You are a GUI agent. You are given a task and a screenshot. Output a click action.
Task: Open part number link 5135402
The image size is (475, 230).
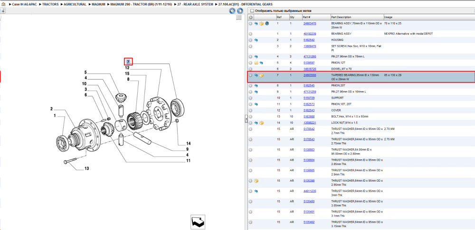(309, 222)
